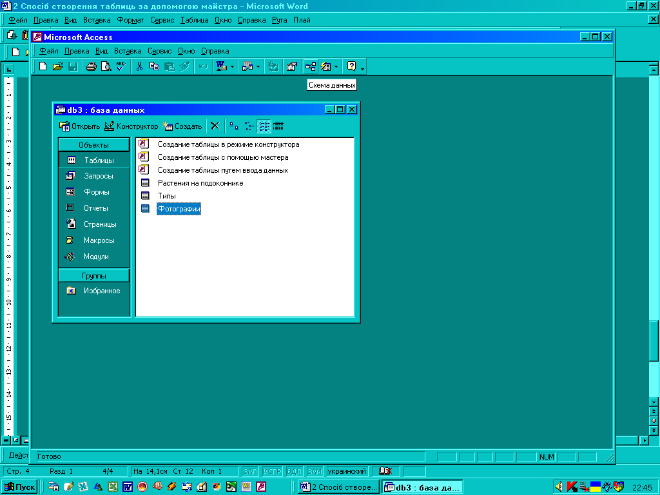Click the Properties icon in Access toolbar
This screenshot has width=660, height=495.
291,66
